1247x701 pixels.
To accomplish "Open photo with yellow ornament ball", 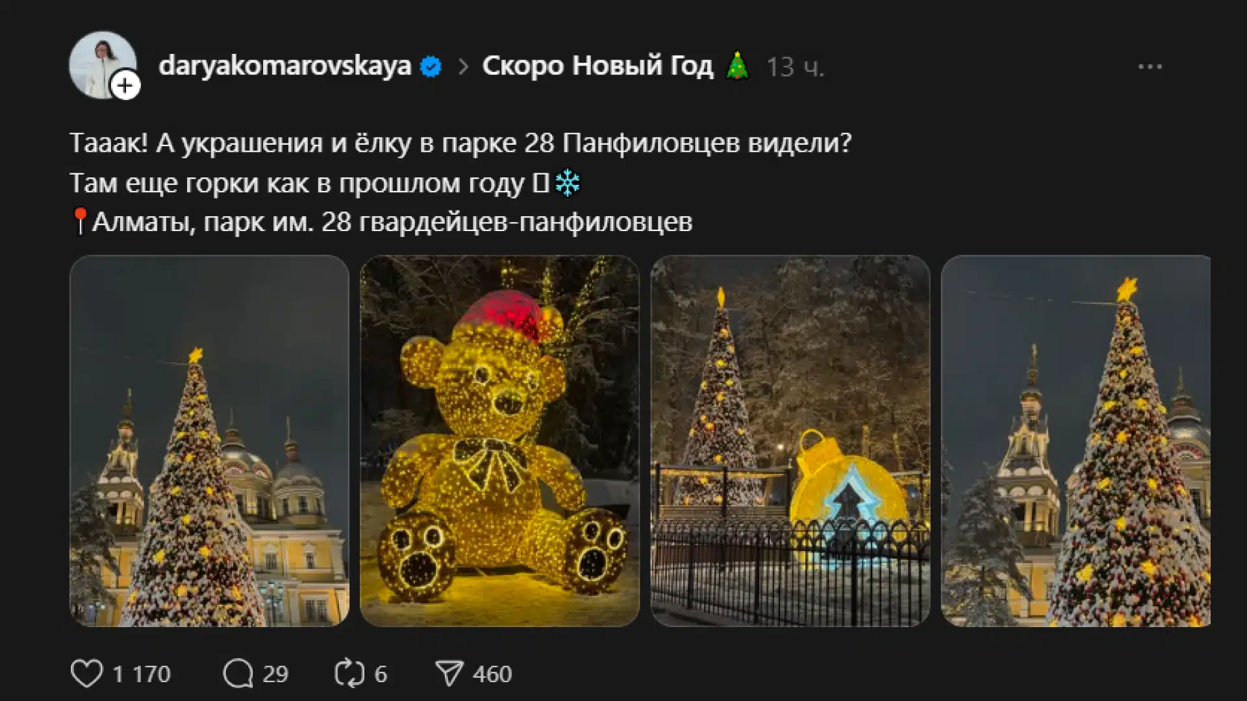I will (790, 441).
